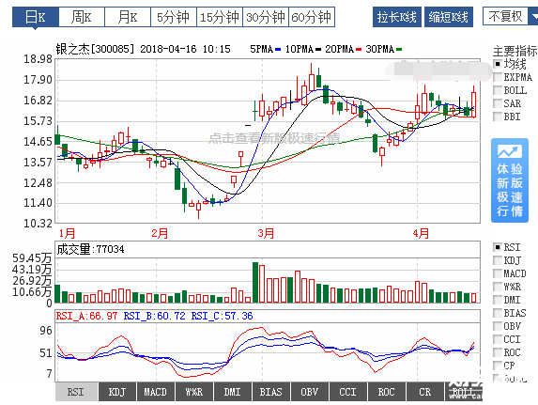Screen dimensions: 538x405
Task: Click the 10PMA black legend swatch
Action: [x=318, y=50]
